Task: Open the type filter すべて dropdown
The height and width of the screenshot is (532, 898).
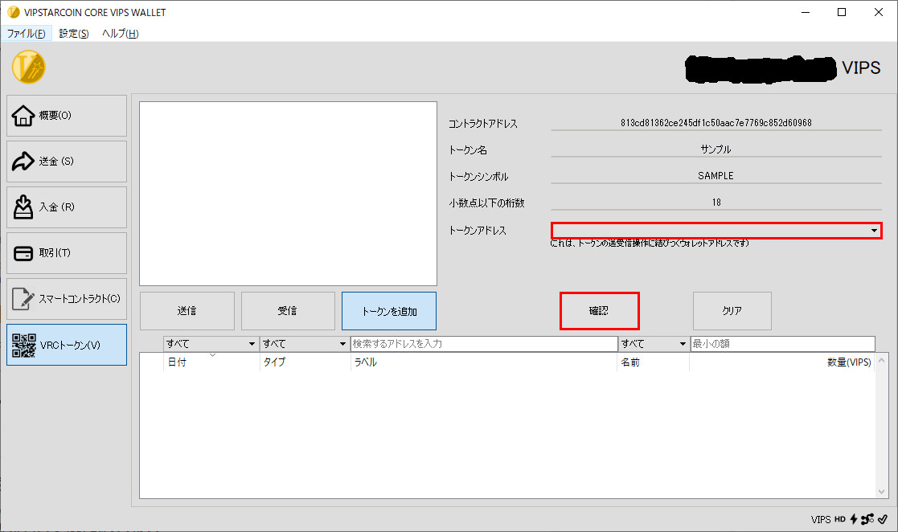Action: click(304, 344)
